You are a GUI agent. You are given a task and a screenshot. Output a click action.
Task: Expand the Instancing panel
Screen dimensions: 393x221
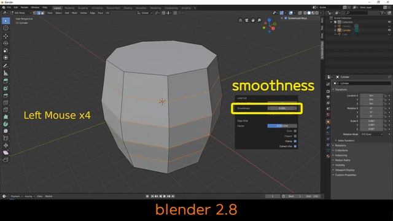(x=341, y=155)
